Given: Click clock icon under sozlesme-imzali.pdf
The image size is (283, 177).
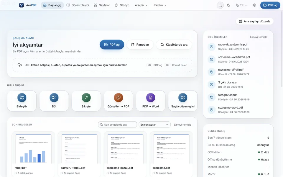Looking at the screenshot, I should 108,173.
